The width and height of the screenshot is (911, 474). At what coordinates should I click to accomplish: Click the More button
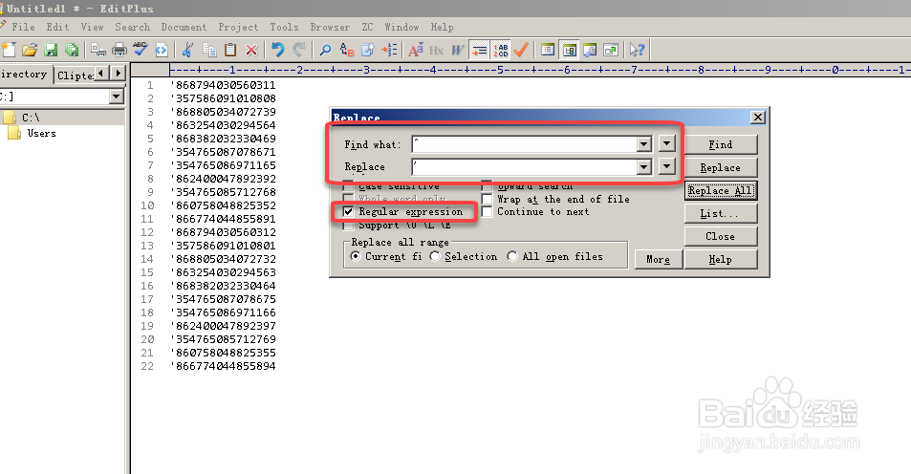[x=658, y=260]
